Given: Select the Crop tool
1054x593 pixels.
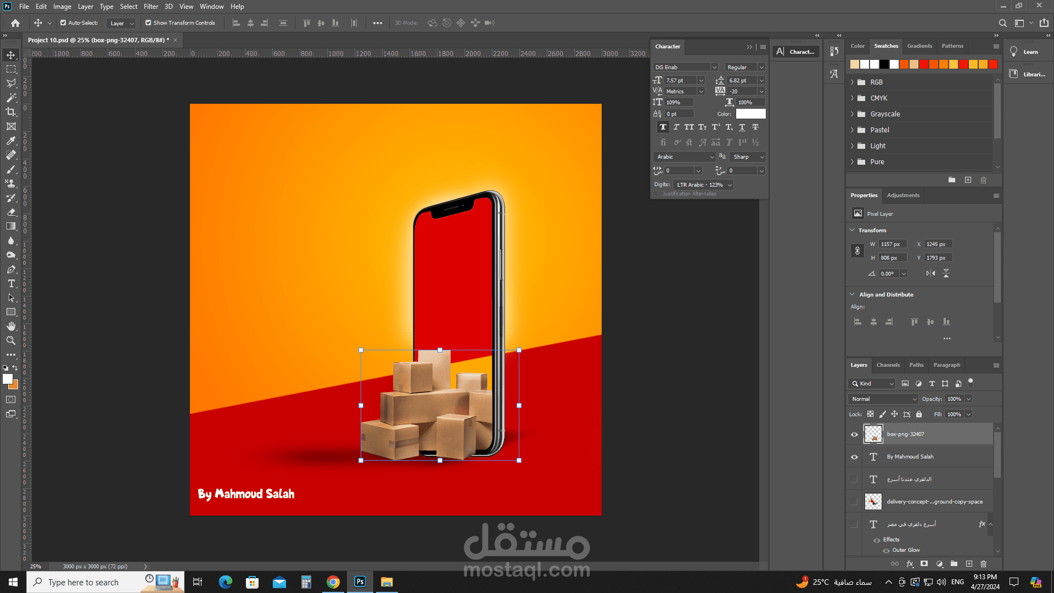Looking at the screenshot, I should (11, 112).
